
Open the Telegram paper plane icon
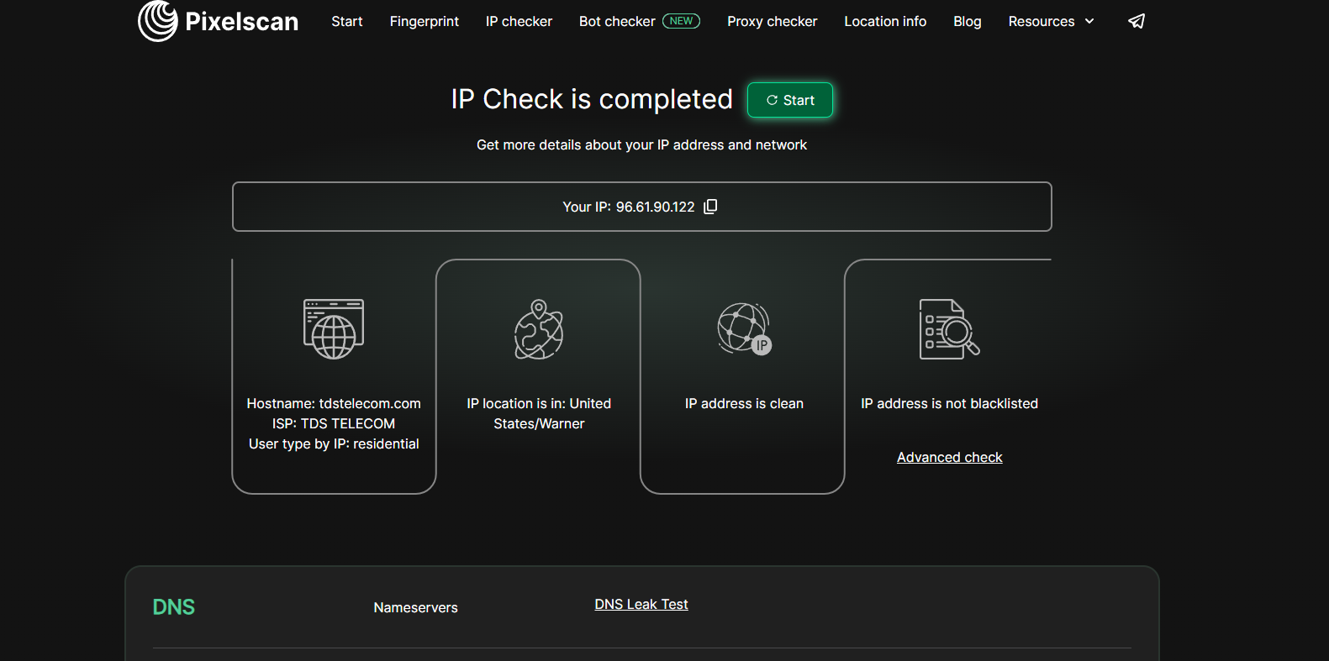pos(1137,21)
